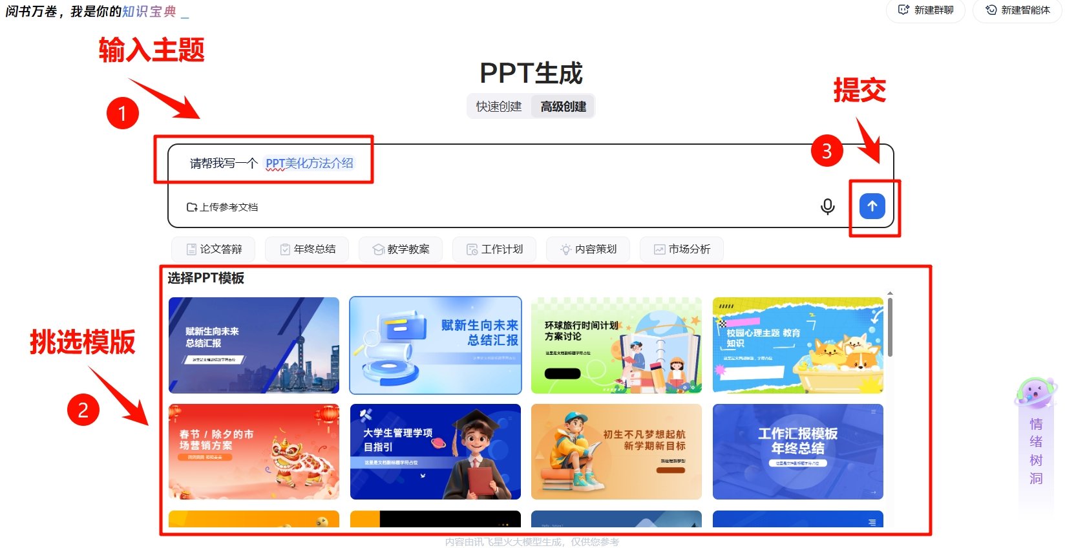The image size is (1065, 548).
Task: Click the blue submit arrow button
Action: click(872, 206)
